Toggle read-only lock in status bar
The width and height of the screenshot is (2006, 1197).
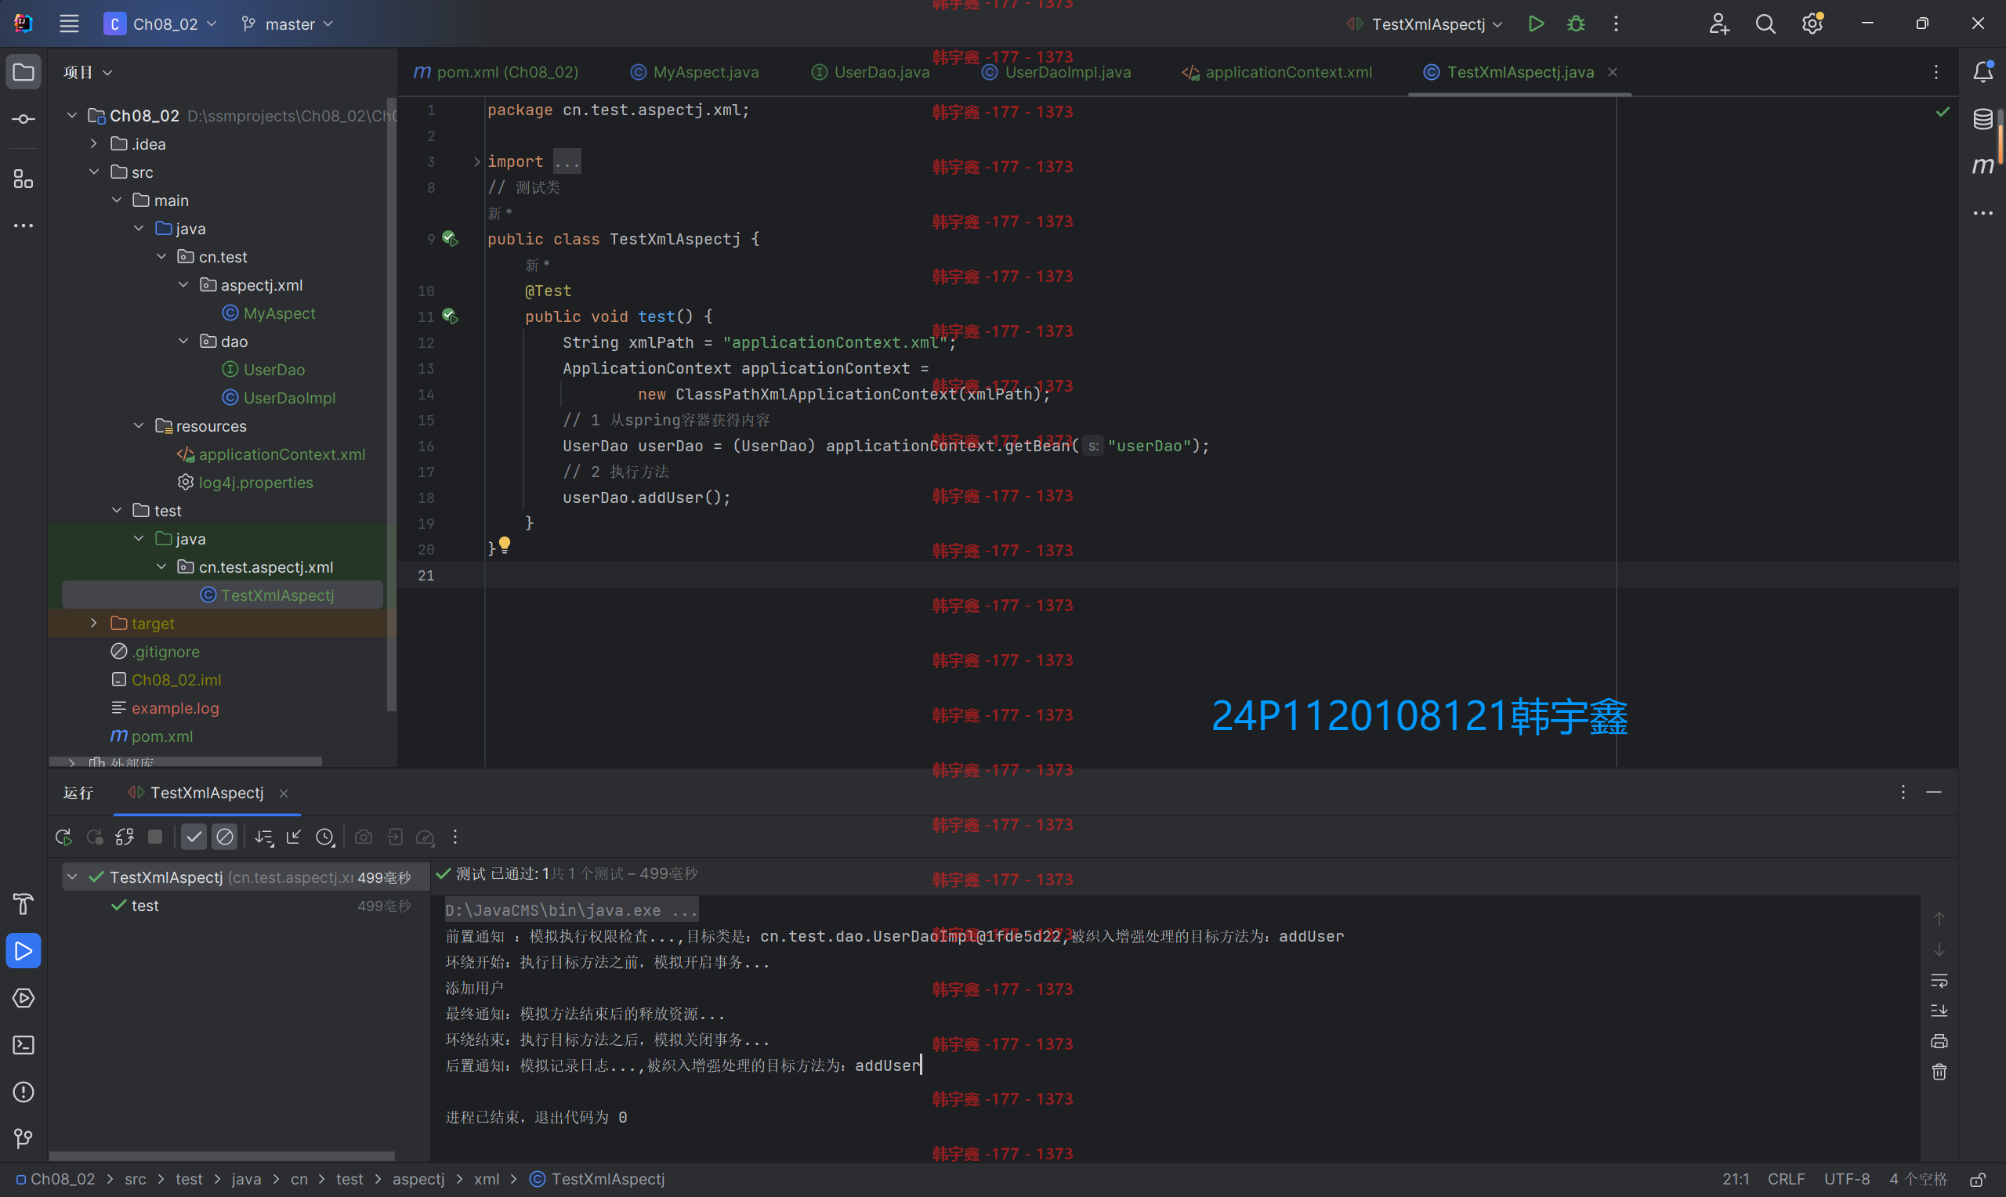1978,1178
